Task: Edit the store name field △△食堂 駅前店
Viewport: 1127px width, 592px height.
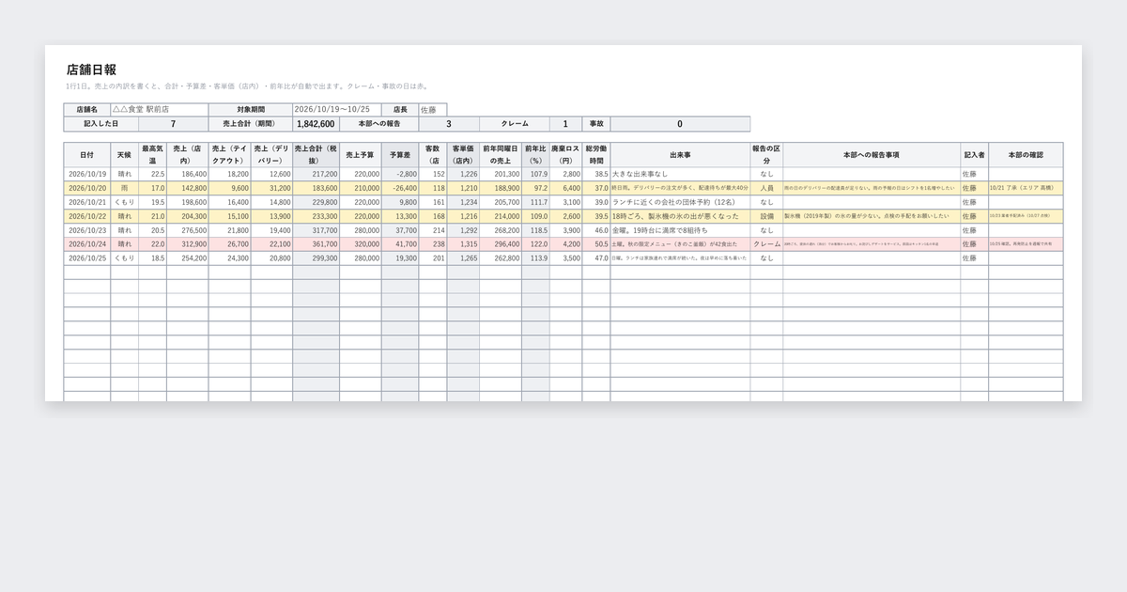Action: [x=159, y=110]
